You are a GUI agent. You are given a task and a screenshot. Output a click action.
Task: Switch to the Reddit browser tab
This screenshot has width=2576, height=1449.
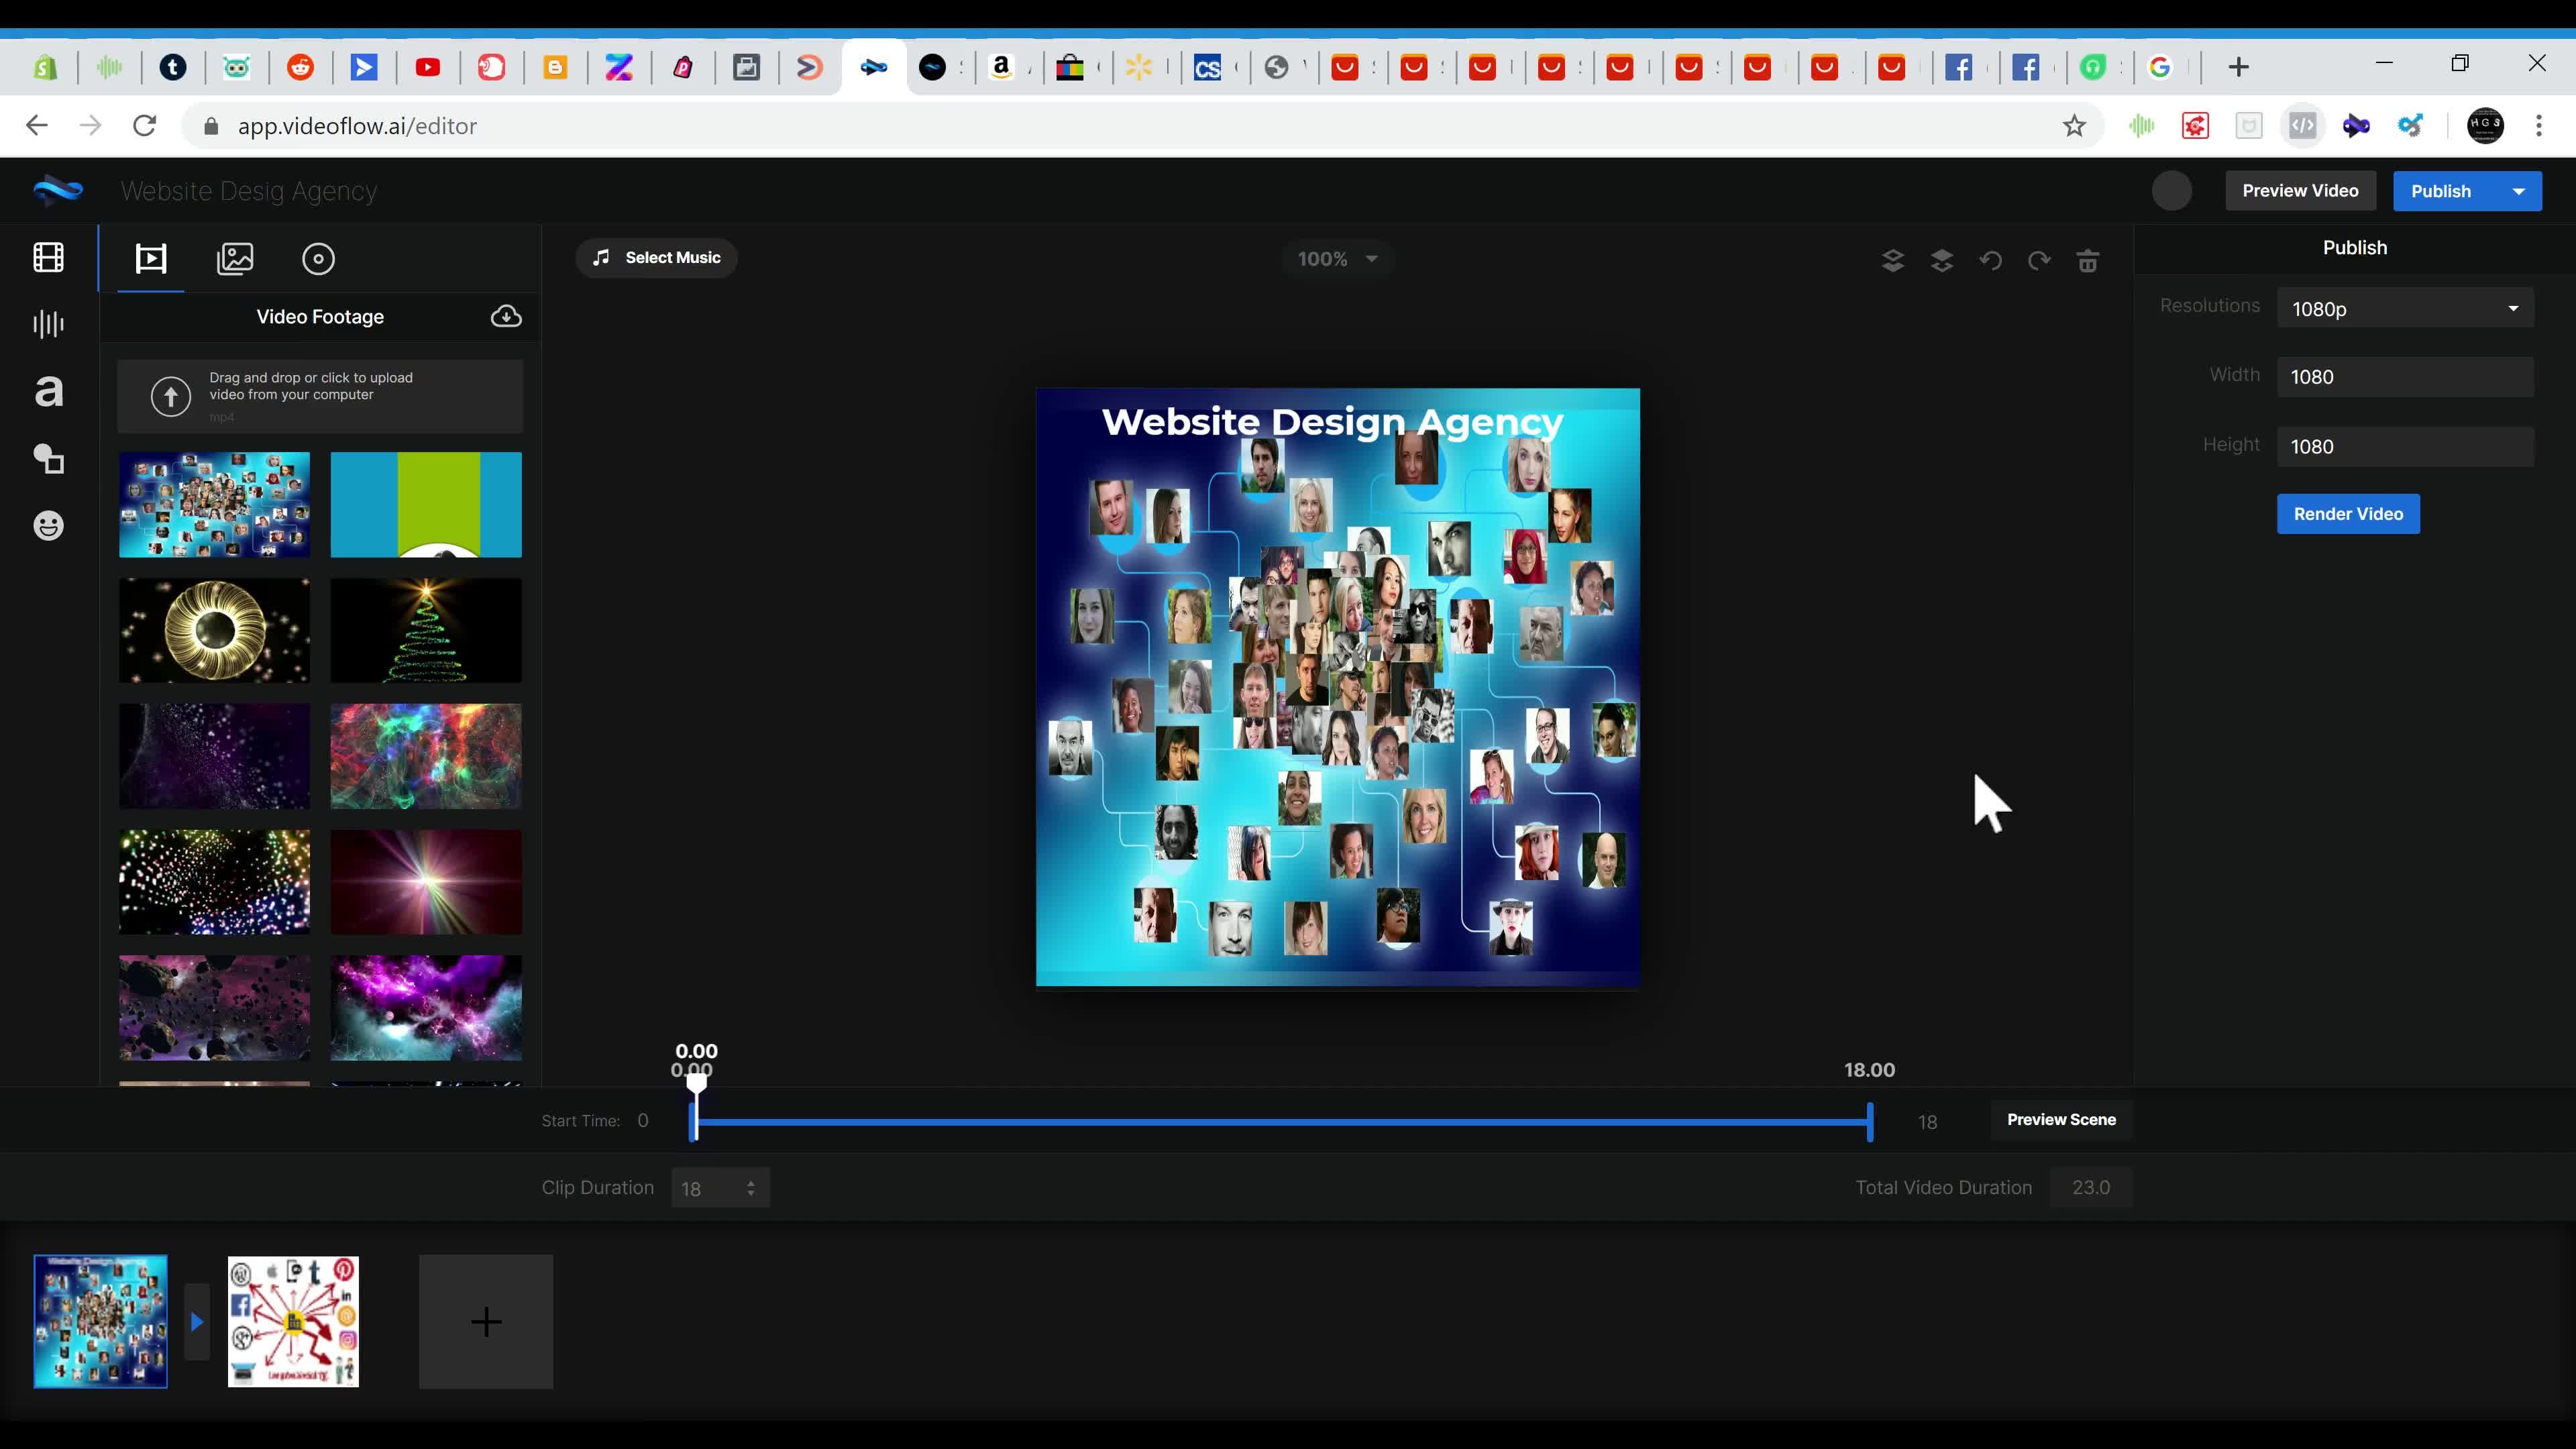(300, 67)
